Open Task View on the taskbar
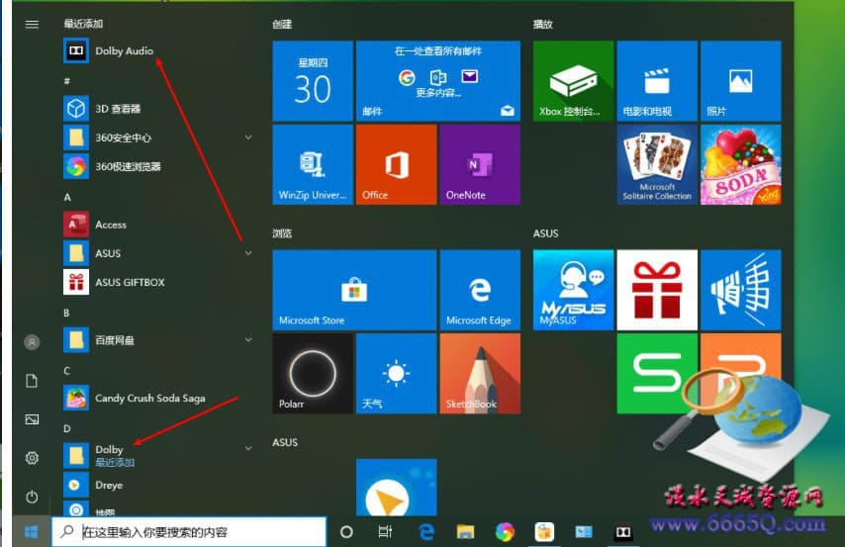This screenshot has height=547, width=845. pos(385,532)
